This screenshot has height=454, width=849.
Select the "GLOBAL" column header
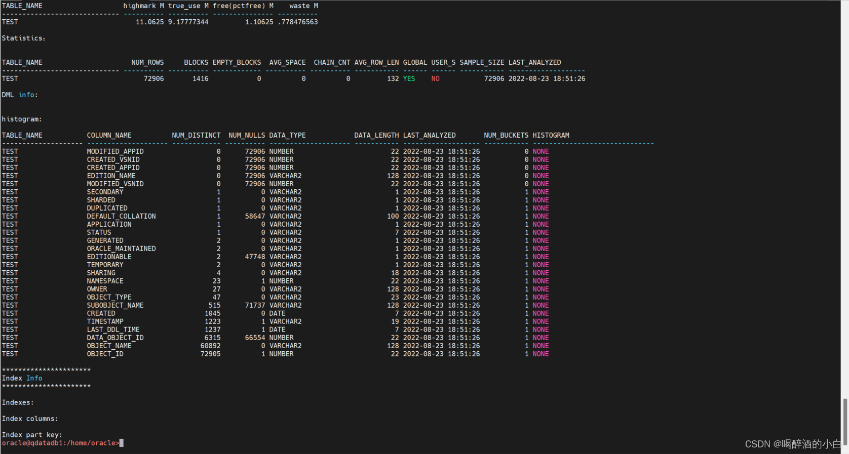pyautogui.click(x=415, y=63)
